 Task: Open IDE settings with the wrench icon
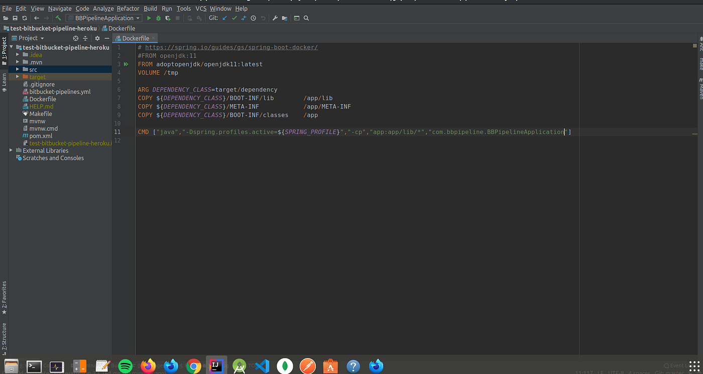[275, 18]
